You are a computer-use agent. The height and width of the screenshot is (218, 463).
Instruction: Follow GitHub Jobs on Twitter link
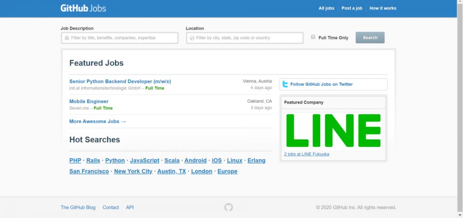point(322,84)
